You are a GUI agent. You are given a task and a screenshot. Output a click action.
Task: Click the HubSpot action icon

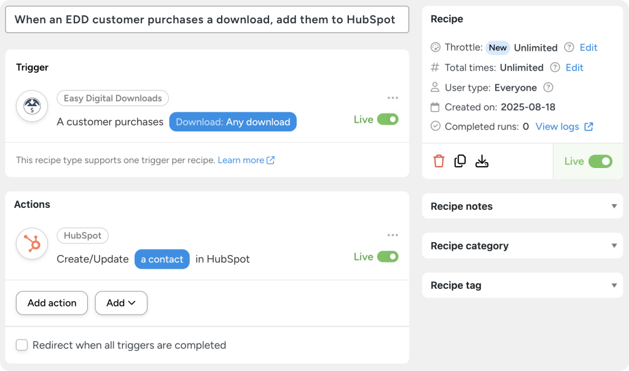click(x=31, y=243)
